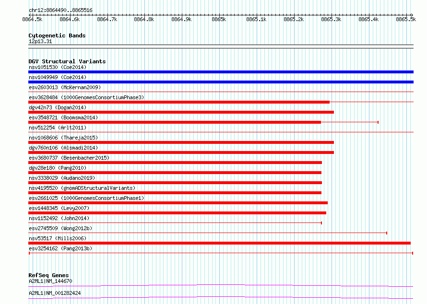427x304 pixels.
Task: Click the 8864.9k ruler tick label
Action: (x=181, y=19)
